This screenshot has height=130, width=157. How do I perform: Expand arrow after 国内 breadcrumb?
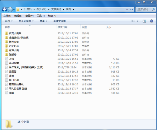coord(74,9)
